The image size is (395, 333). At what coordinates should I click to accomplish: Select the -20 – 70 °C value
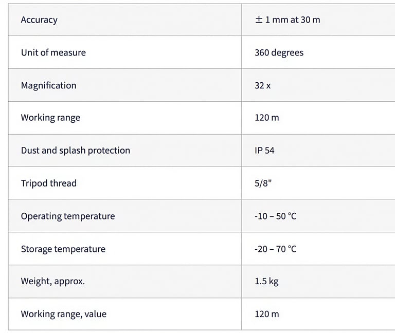tap(276, 249)
